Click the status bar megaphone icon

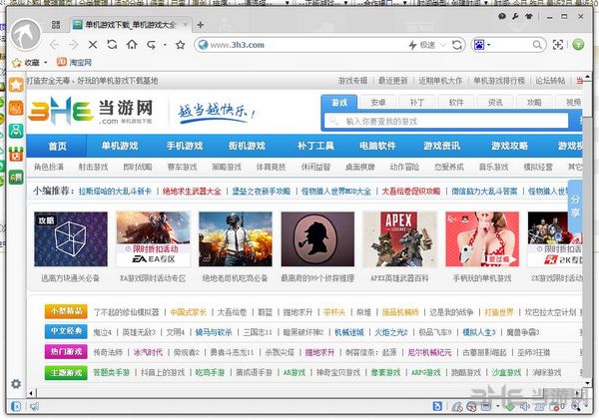[x=34, y=407]
